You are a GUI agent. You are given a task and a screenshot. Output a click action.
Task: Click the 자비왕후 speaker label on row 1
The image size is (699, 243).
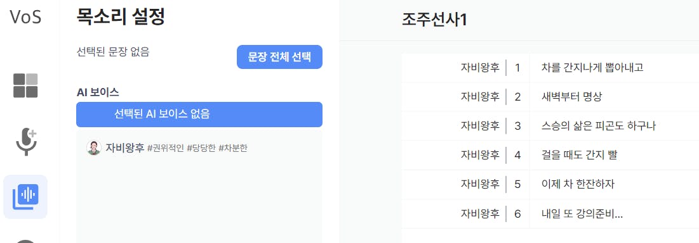[x=480, y=68]
